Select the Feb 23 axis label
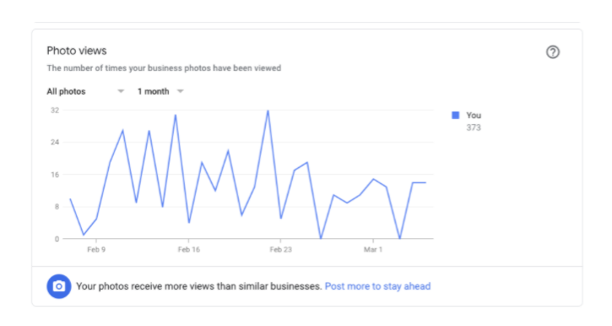612x326 pixels. (x=280, y=249)
